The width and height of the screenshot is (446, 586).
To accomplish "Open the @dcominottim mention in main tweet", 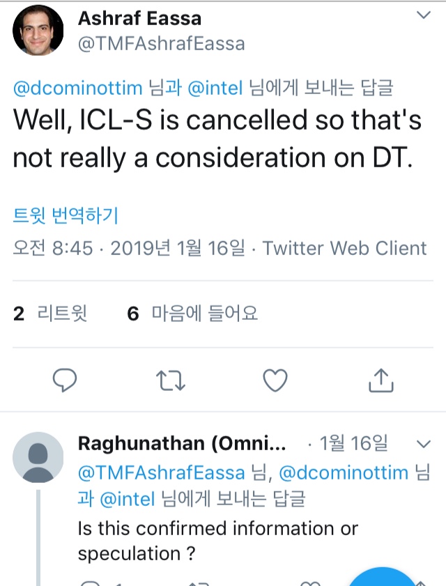I will click(x=80, y=88).
